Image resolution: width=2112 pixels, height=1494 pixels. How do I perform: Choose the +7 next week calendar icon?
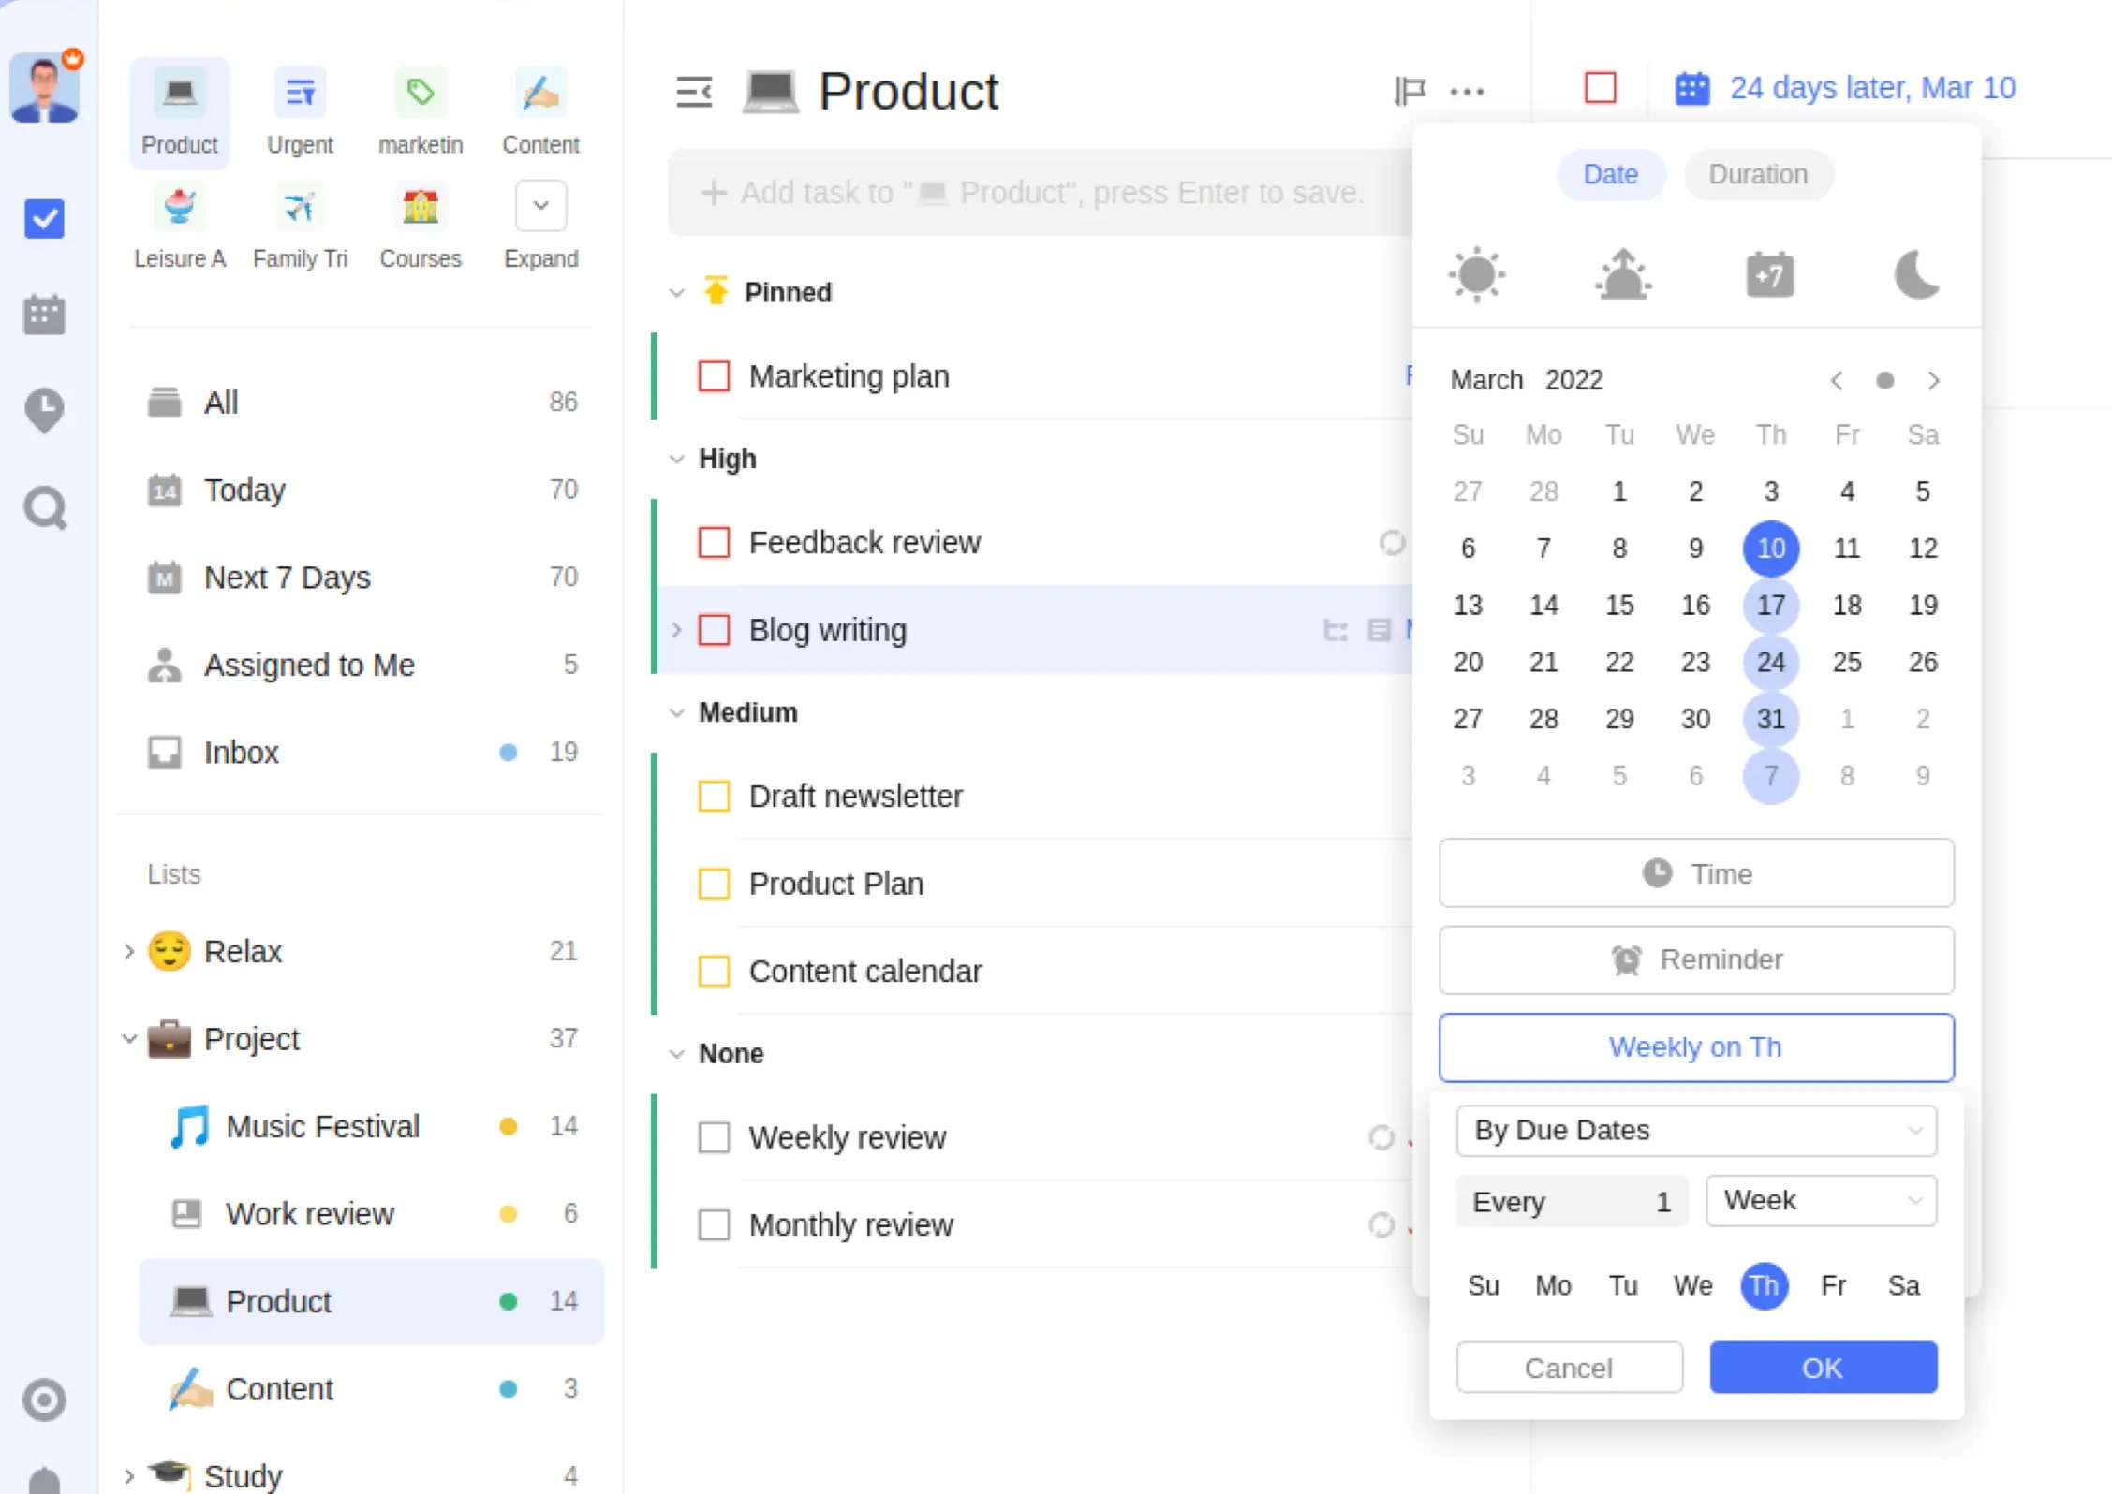tap(1769, 275)
